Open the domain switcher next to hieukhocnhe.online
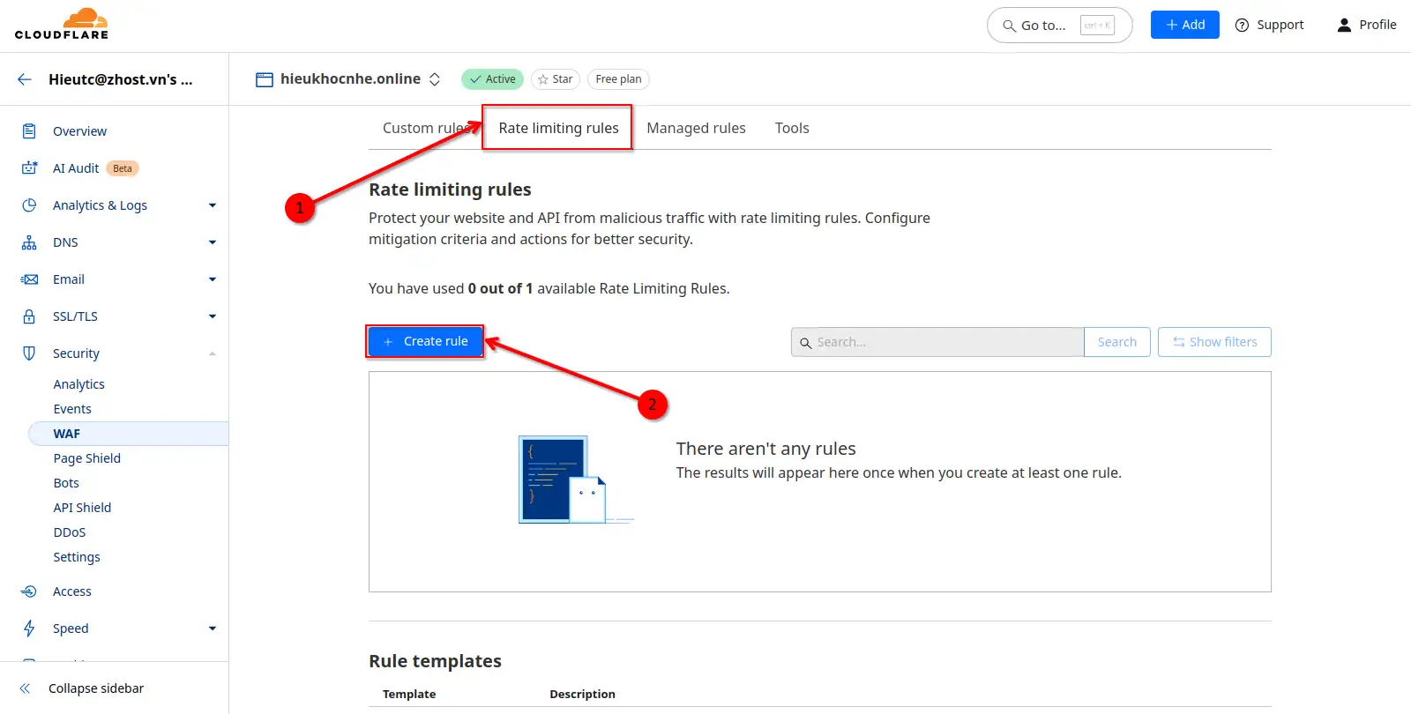Image resolution: width=1411 pixels, height=714 pixels. click(x=435, y=79)
